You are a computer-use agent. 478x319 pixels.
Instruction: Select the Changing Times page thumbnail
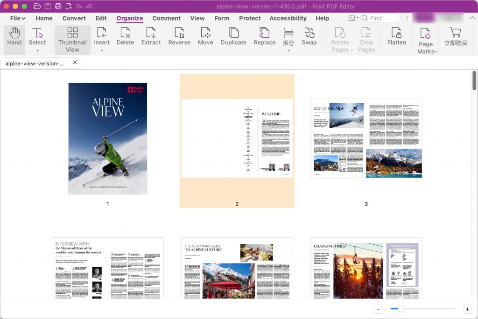[366, 268]
